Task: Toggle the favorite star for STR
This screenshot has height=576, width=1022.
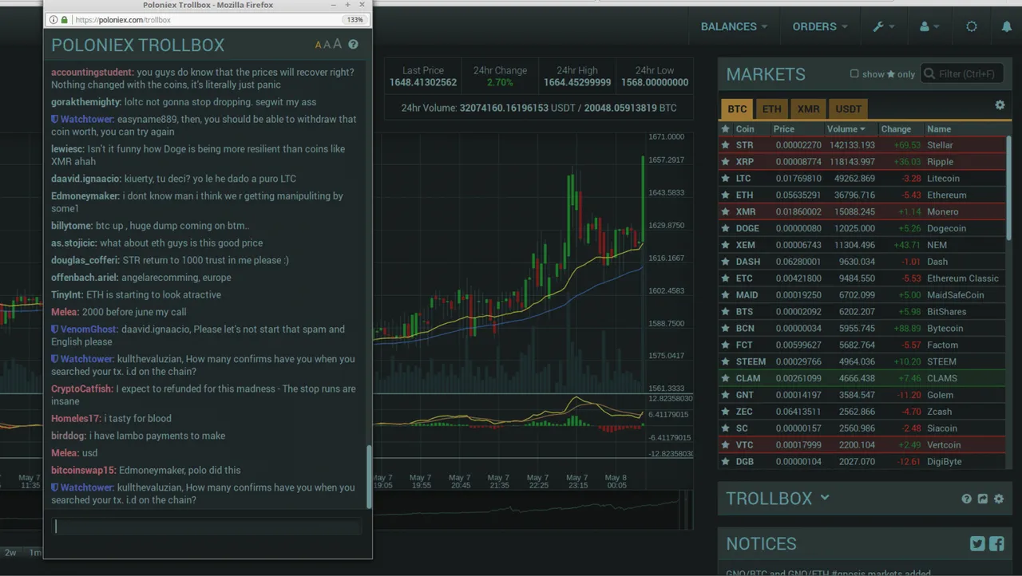Action: point(725,145)
